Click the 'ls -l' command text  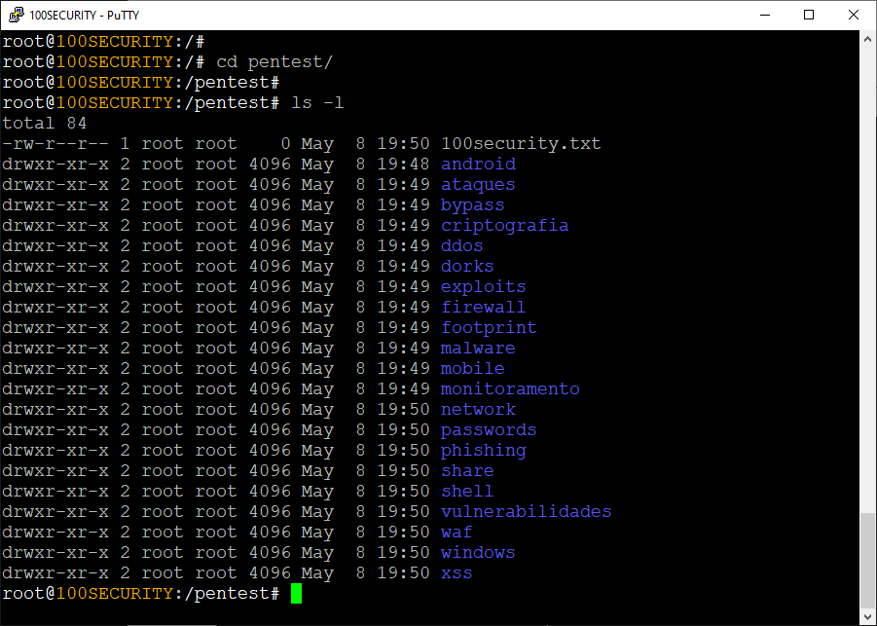pos(317,103)
